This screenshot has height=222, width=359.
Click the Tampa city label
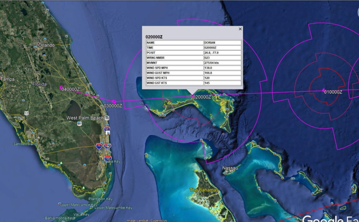[8, 79]
